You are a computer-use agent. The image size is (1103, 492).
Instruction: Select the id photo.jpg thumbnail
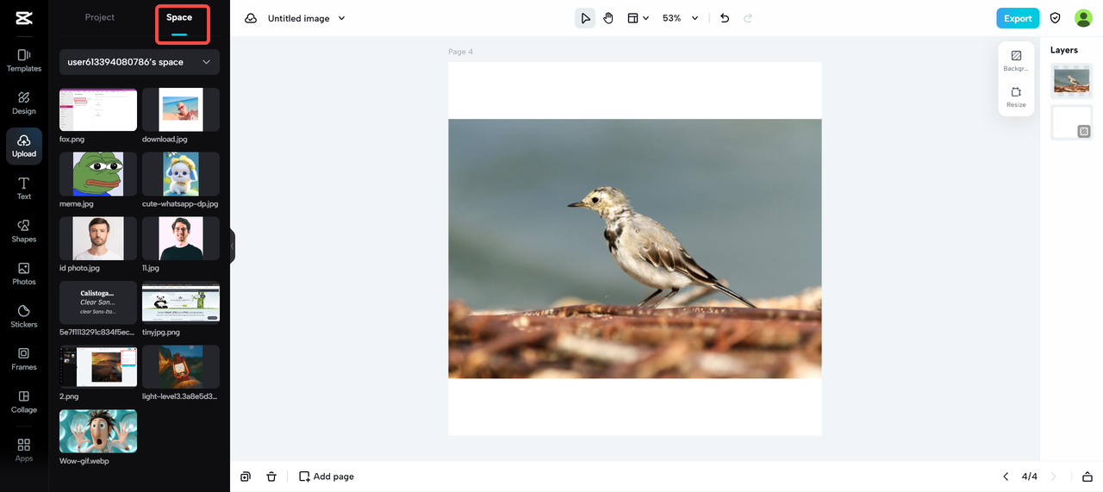98,239
